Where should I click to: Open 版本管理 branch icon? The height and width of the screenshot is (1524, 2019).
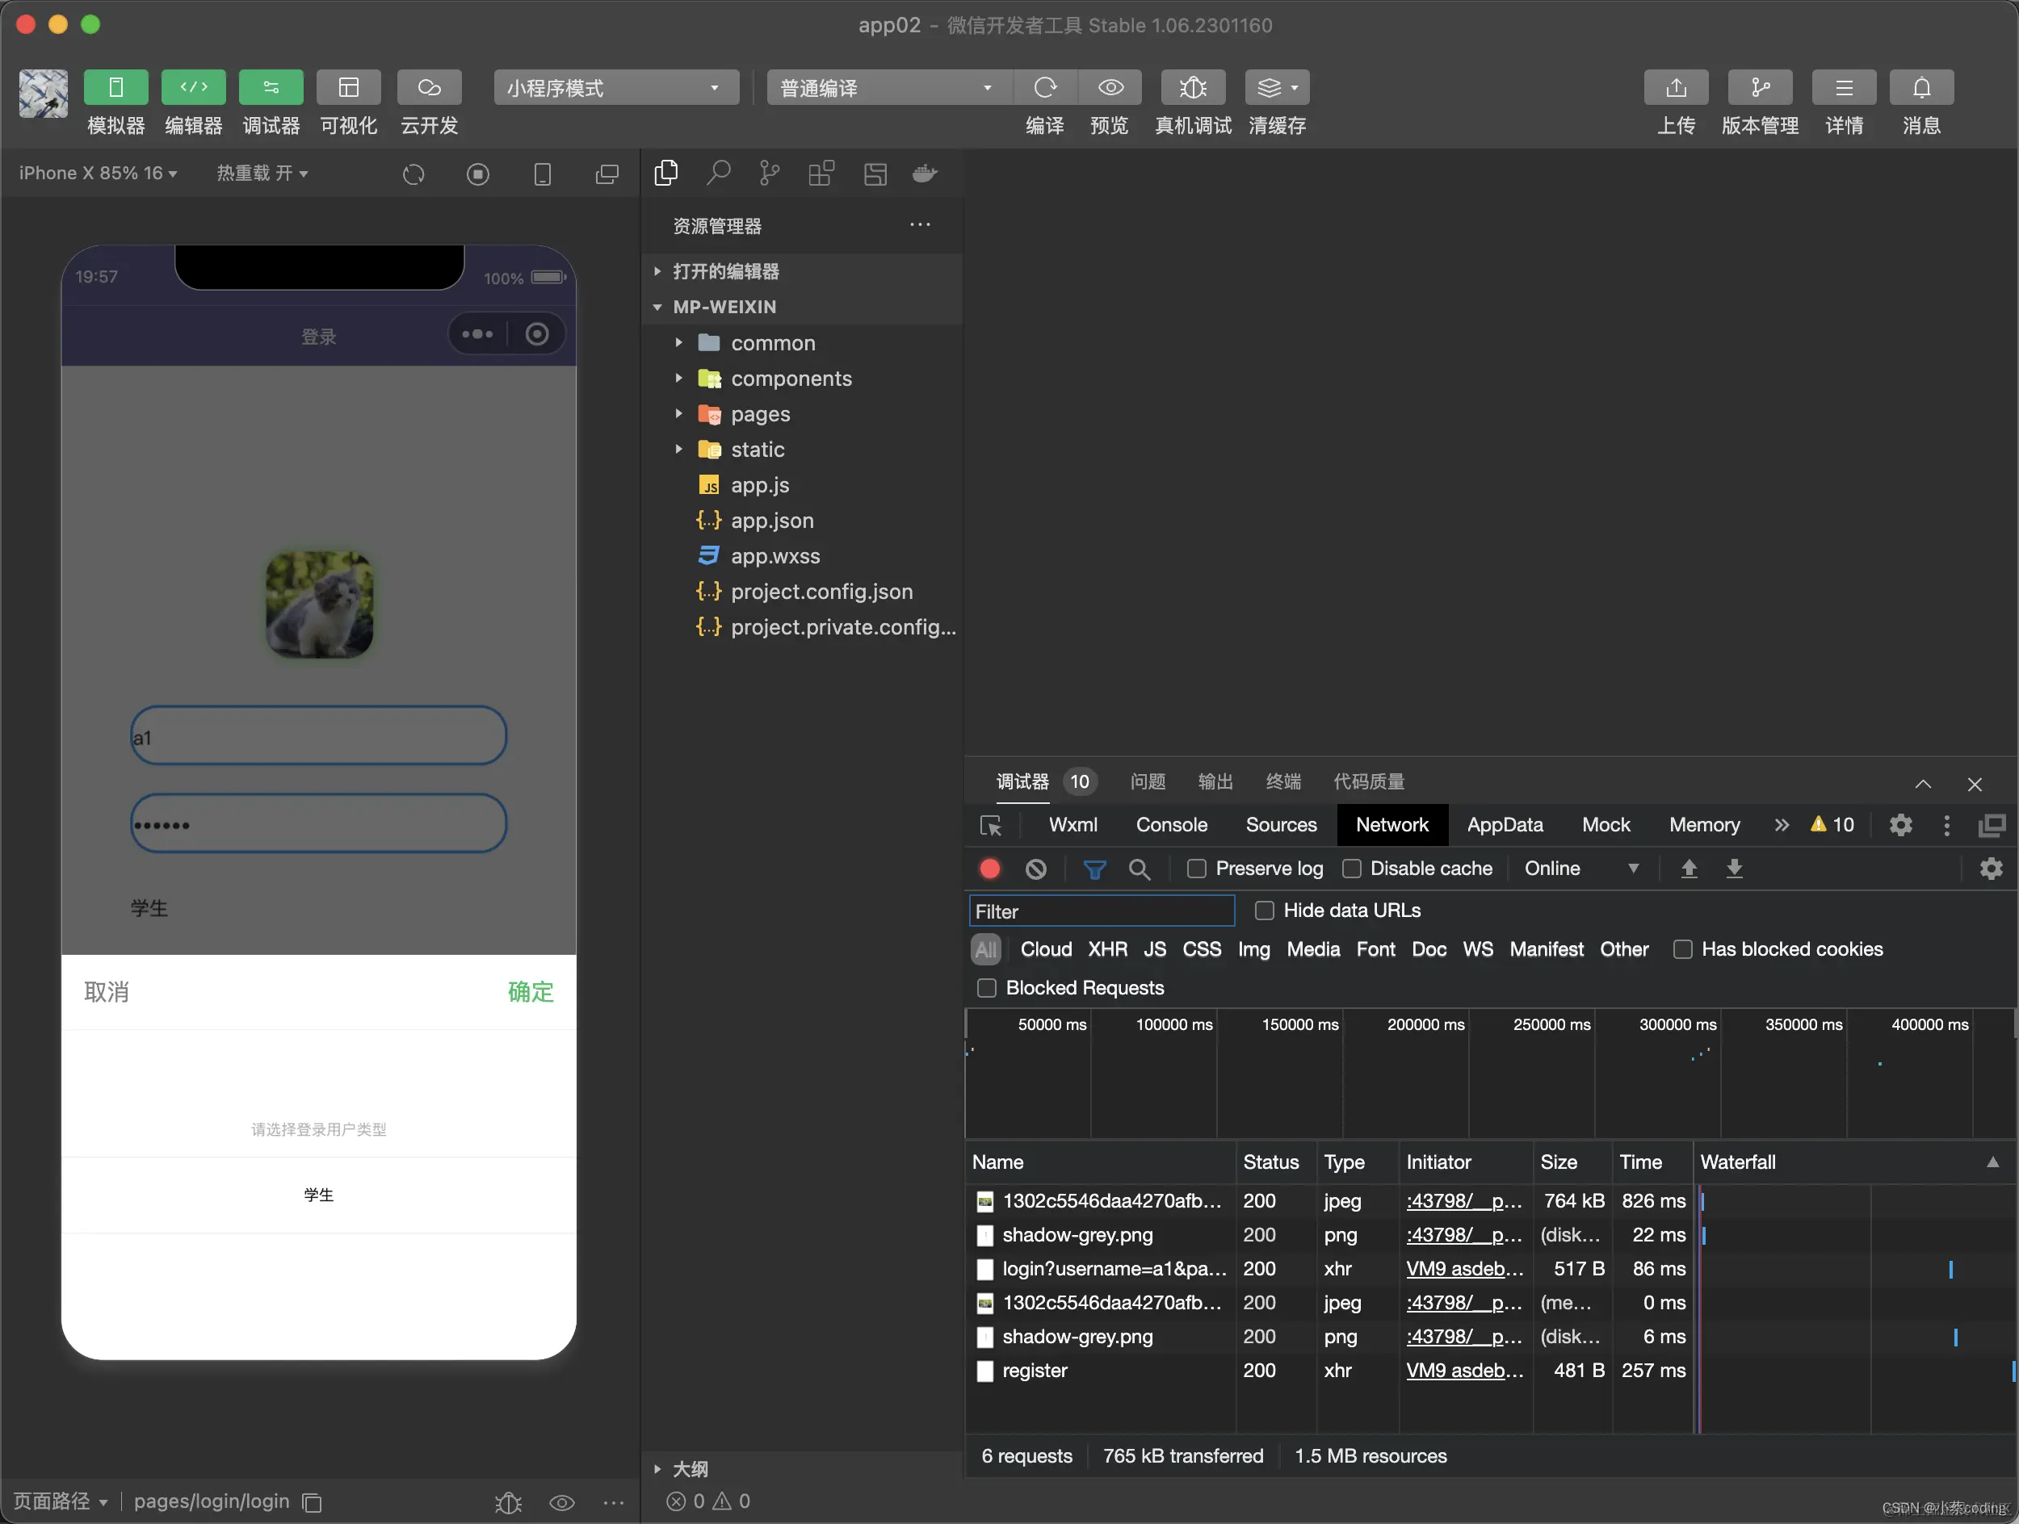coord(1759,87)
